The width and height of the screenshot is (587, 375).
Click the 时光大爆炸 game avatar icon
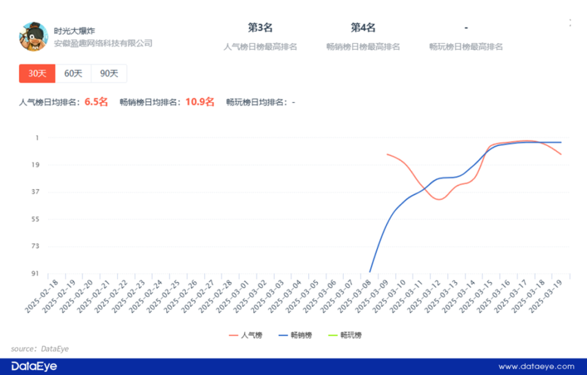34,36
